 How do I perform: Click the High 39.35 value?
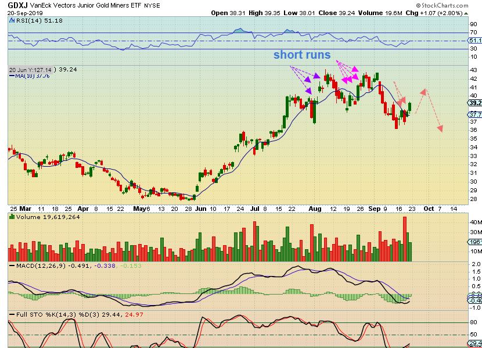pos(264,13)
